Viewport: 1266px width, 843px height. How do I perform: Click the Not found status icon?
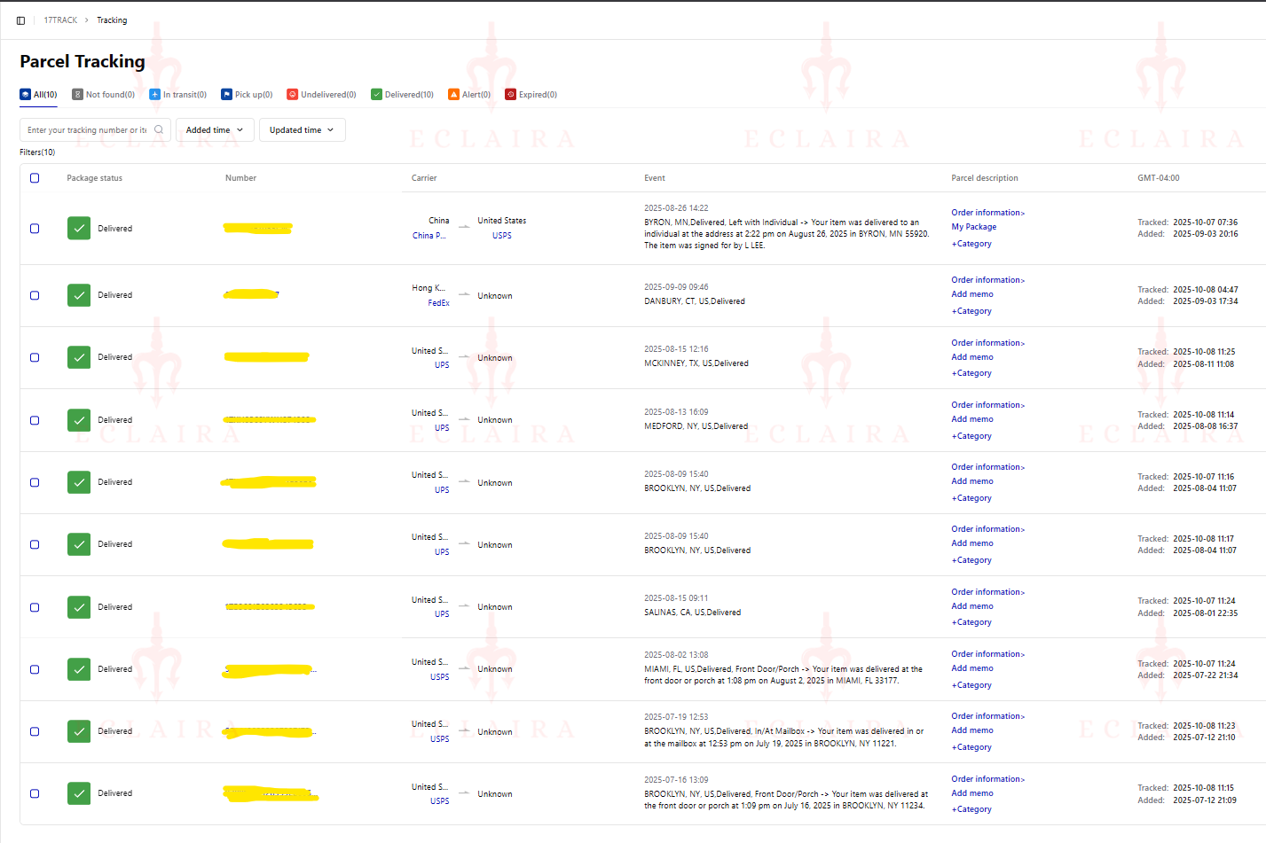click(77, 95)
